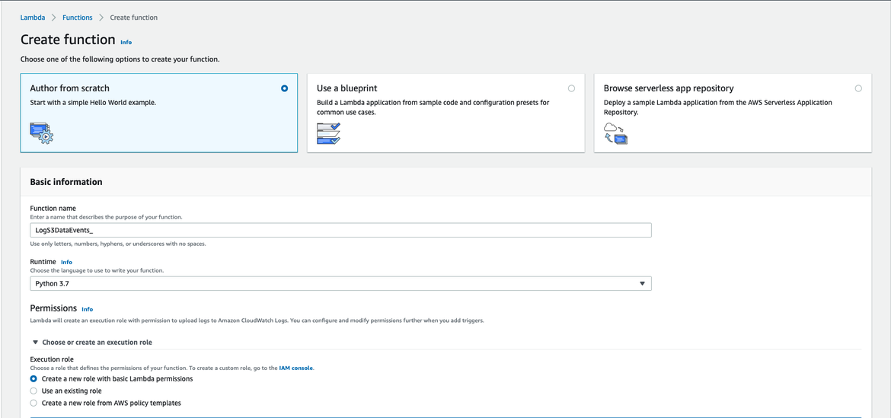This screenshot has width=891, height=418.
Task: Open the IAM console link
Action: (x=296, y=368)
